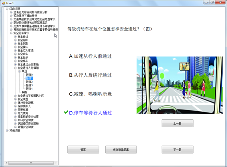Screen dimensions: 227x167
Task: Select the 安全超车 tree item
Action: pos(23,40)
